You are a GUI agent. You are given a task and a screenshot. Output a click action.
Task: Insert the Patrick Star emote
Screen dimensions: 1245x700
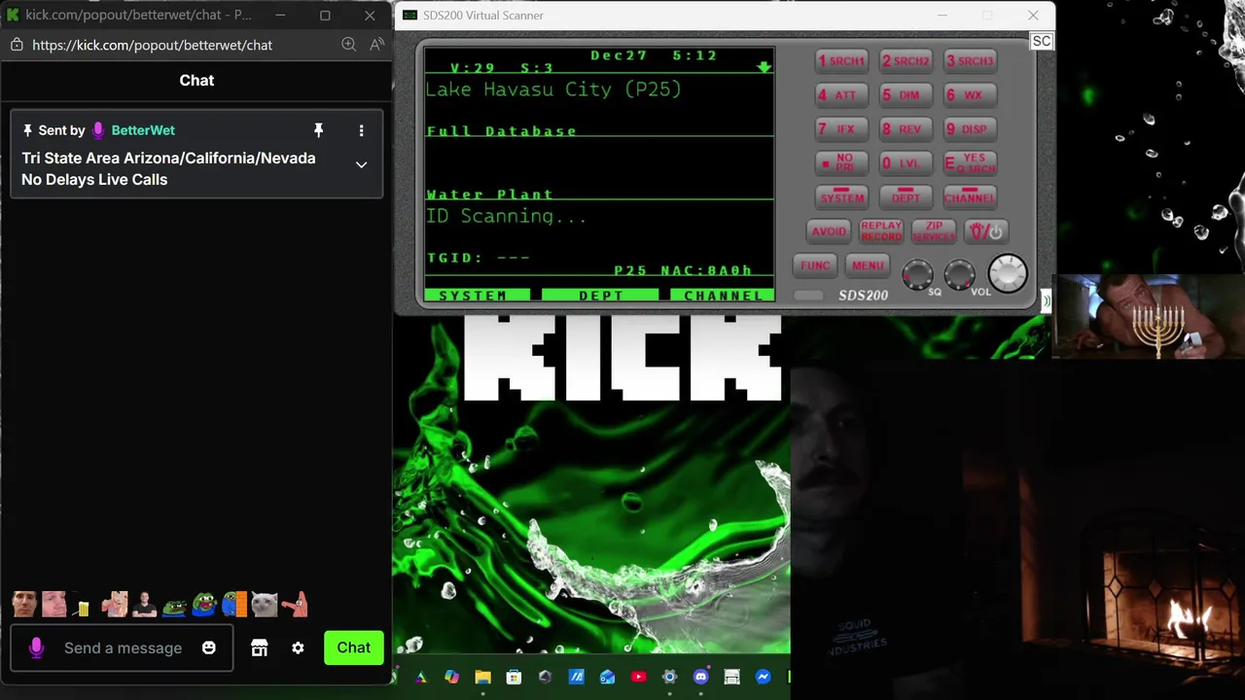coord(295,605)
